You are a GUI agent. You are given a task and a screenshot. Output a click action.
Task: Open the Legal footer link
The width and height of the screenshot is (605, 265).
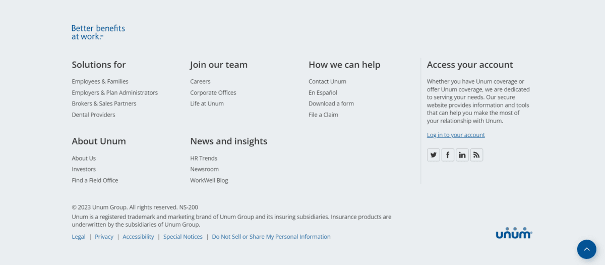tap(79, 237)
